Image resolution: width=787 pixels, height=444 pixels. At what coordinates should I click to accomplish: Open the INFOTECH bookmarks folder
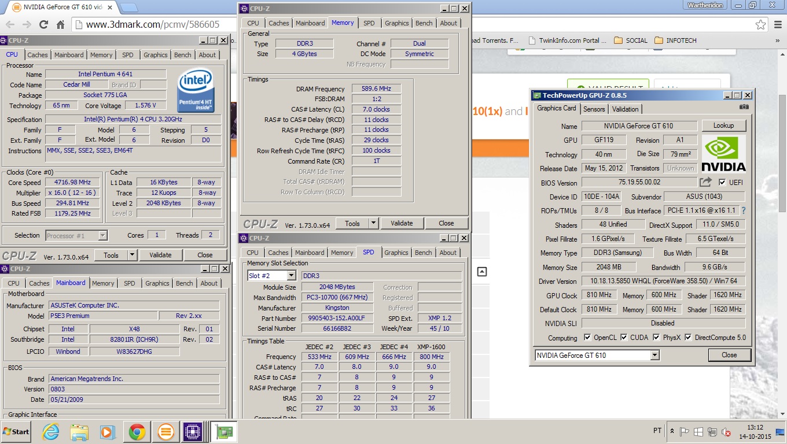(675, 40)
